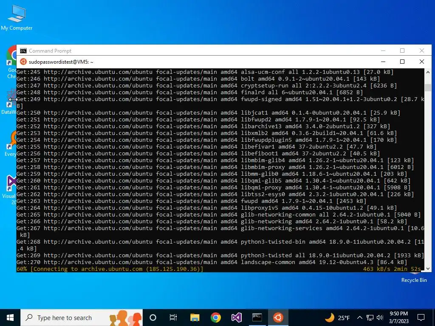435x326 pixels.
Task: Click the line "Get:260" libqmi-glib5
Action: 213,181
